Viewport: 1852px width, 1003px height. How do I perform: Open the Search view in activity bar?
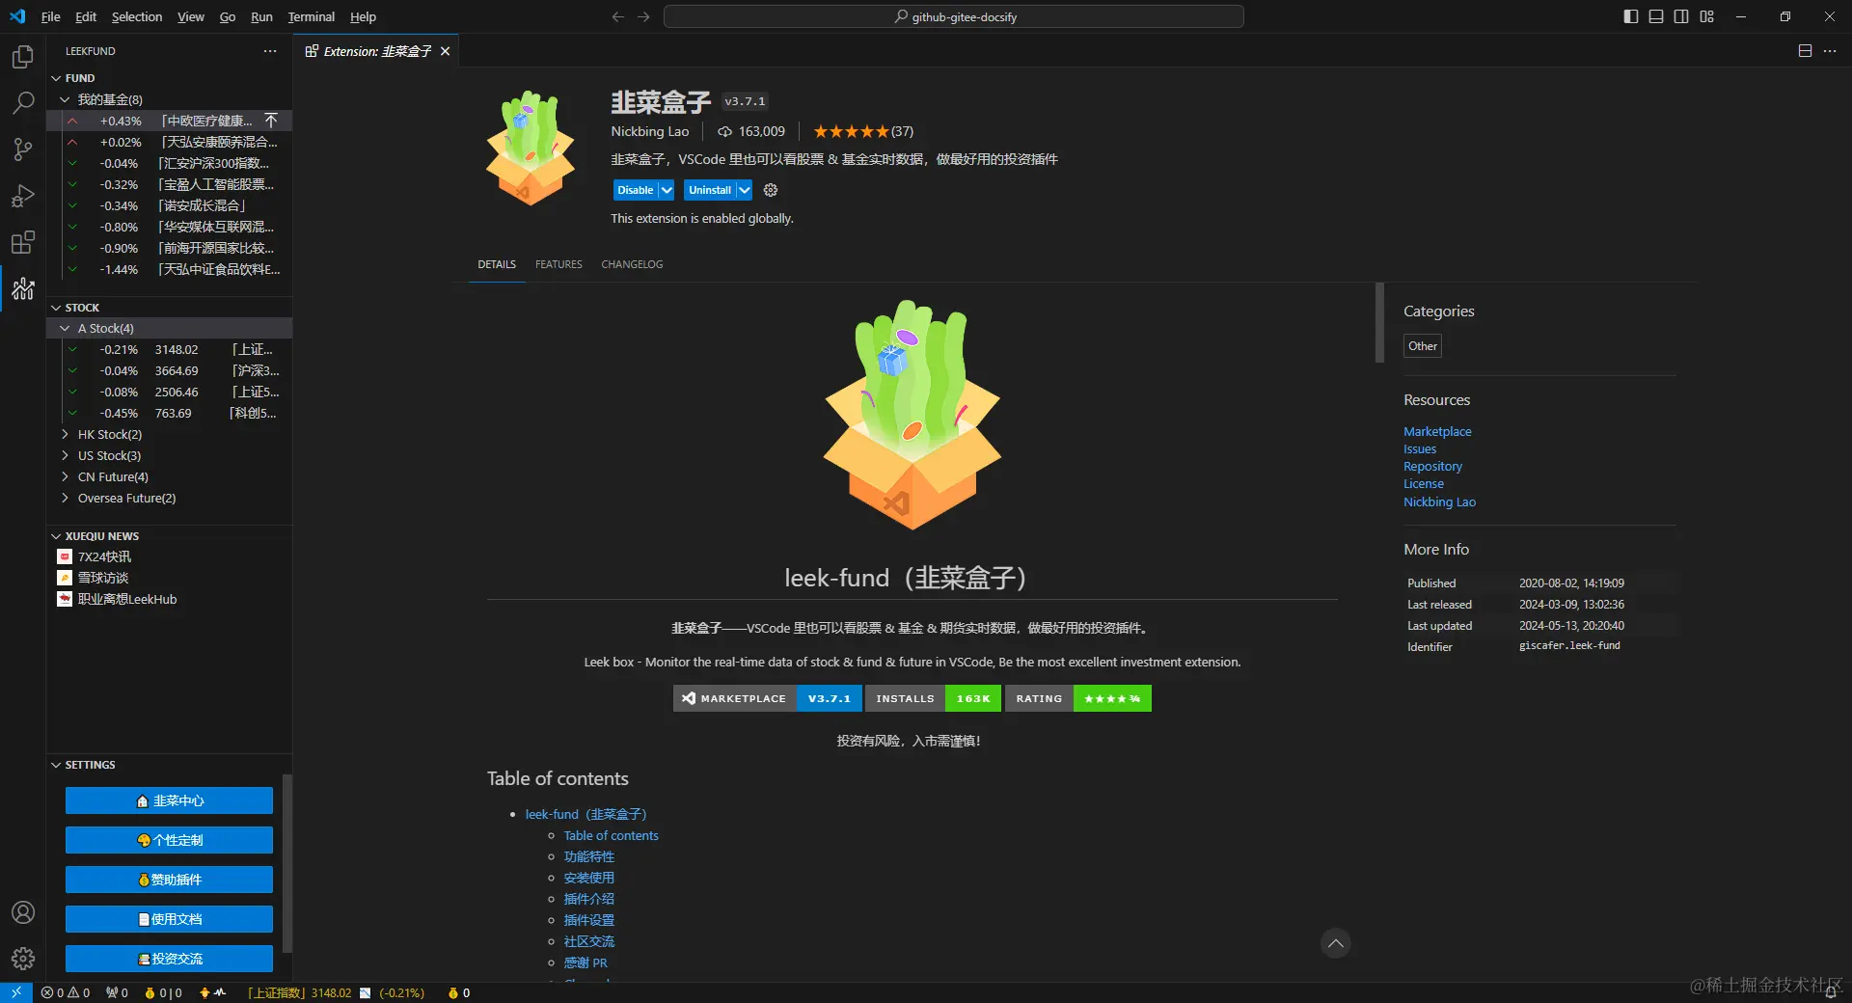23,103
